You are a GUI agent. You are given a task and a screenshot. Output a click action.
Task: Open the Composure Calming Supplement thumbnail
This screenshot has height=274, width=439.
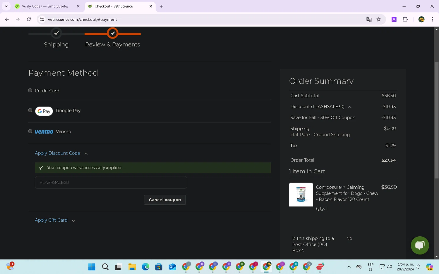301,195
